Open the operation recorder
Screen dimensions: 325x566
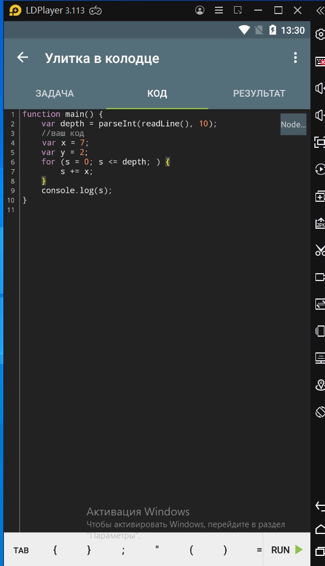point(320,169)
